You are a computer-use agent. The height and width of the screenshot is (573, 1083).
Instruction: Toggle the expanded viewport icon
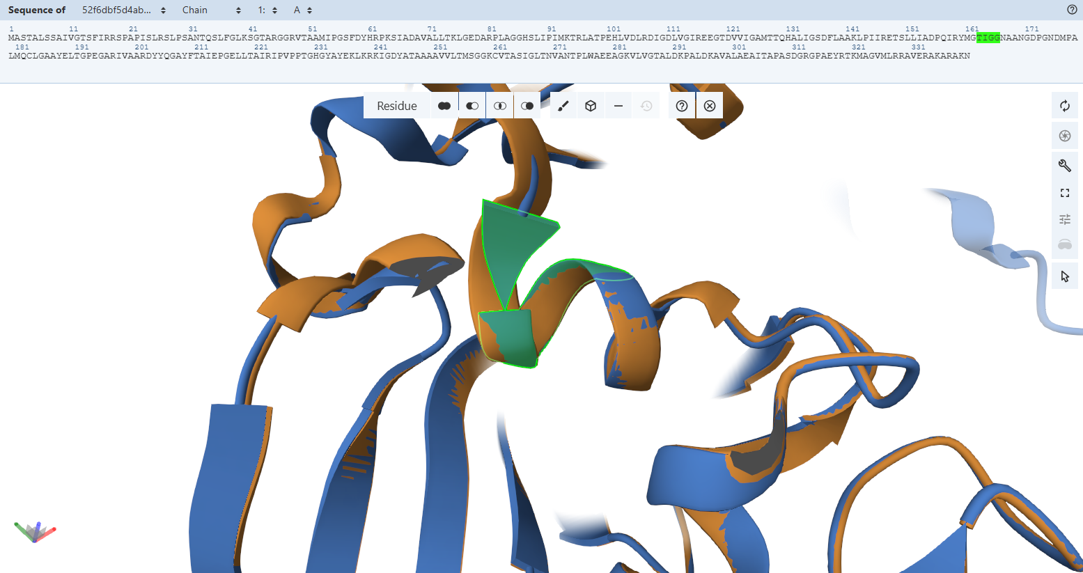pos(1065,193)
